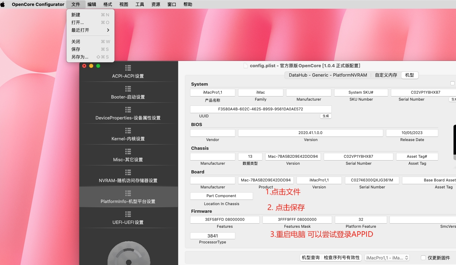Choose 打开... from the File menu
The height and width of the screenshot is (265, 456).
coord(91,22)
